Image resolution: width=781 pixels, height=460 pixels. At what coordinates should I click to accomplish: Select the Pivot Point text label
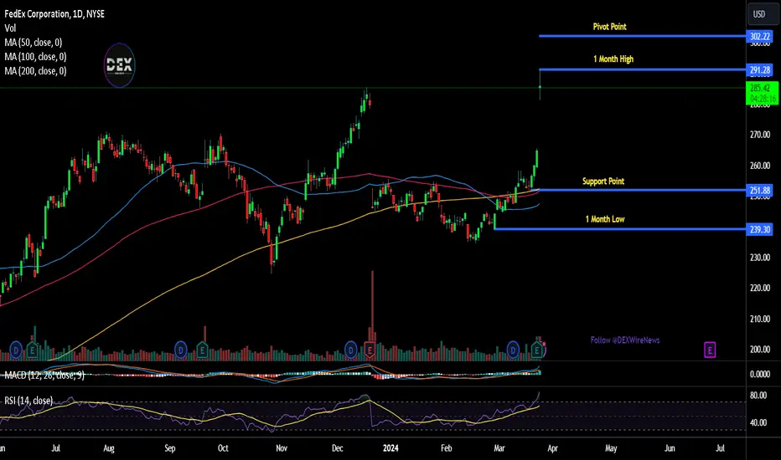pos(610,27)
